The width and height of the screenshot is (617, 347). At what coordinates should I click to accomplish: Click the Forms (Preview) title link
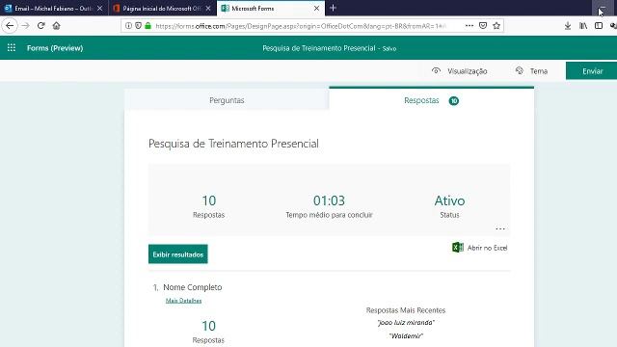[55, 48]
